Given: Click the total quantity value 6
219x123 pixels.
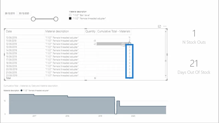Looking at the screenshot, I should point(95,78).
